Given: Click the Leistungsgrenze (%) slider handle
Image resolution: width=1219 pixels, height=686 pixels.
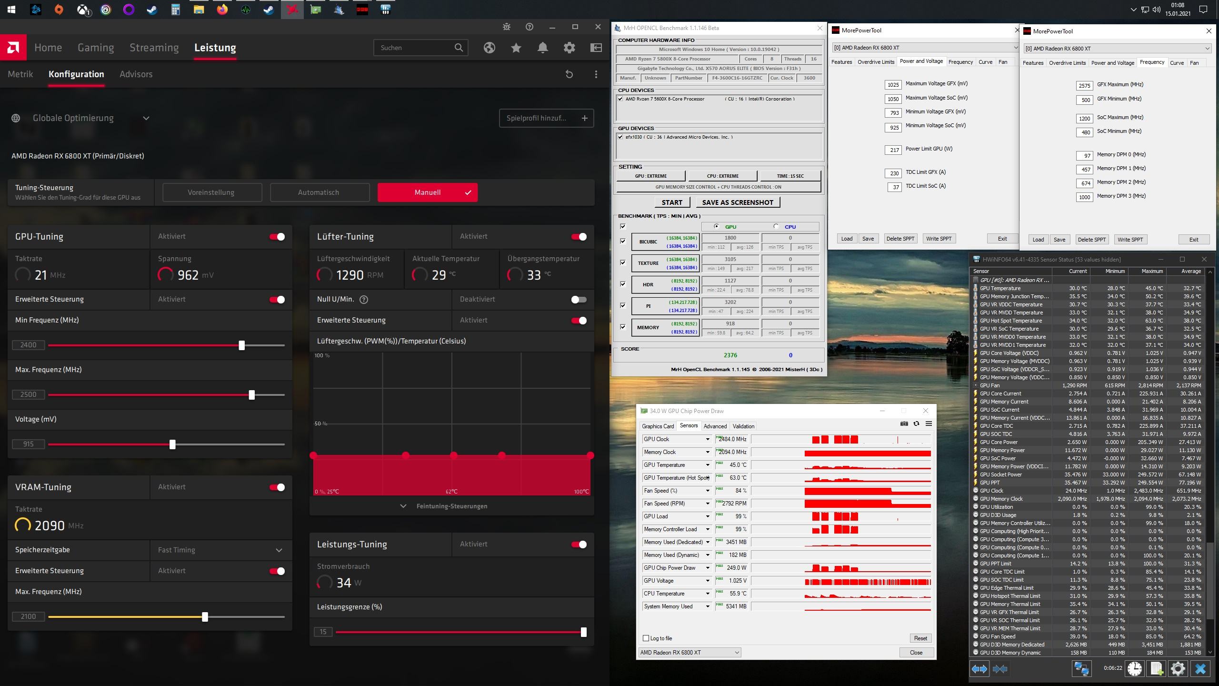Looking at the screenshot, I should point(583,632).
